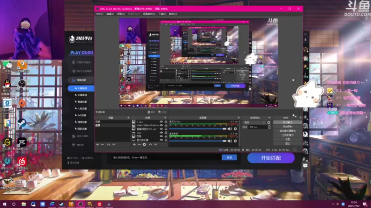Adjust 麦克风/Aux volume slider

point(198,129)
